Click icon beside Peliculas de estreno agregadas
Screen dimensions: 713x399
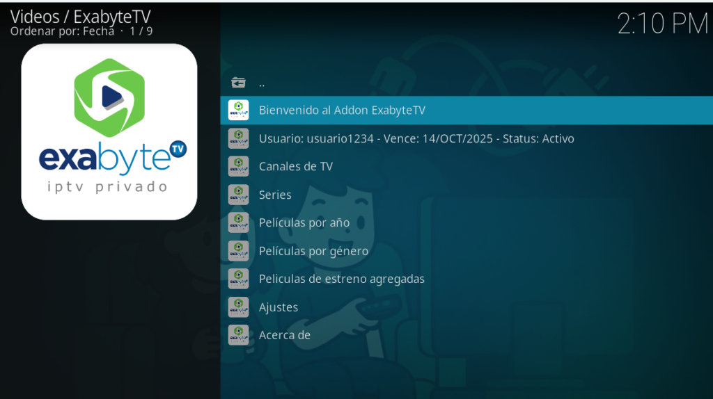click(x=238, y=279)
